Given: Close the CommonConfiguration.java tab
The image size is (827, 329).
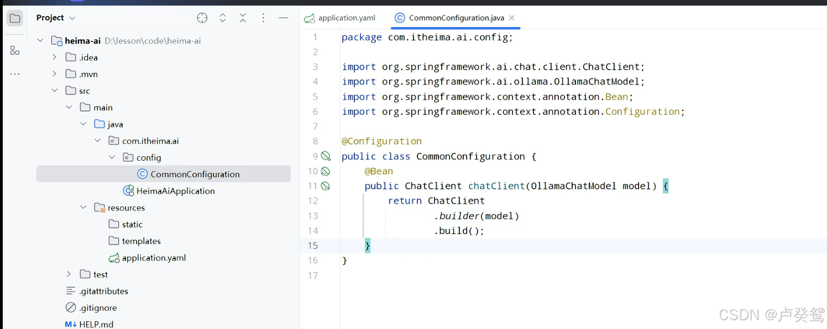Looking at the screenshot, I should [x=512, y=18].
